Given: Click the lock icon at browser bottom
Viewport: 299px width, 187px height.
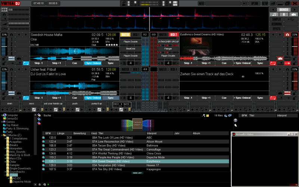Looking at the screenshot, I should 40,184.
